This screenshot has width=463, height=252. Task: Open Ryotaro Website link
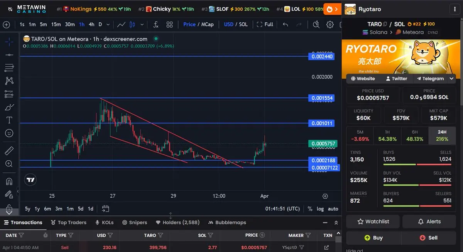point(363,79)
